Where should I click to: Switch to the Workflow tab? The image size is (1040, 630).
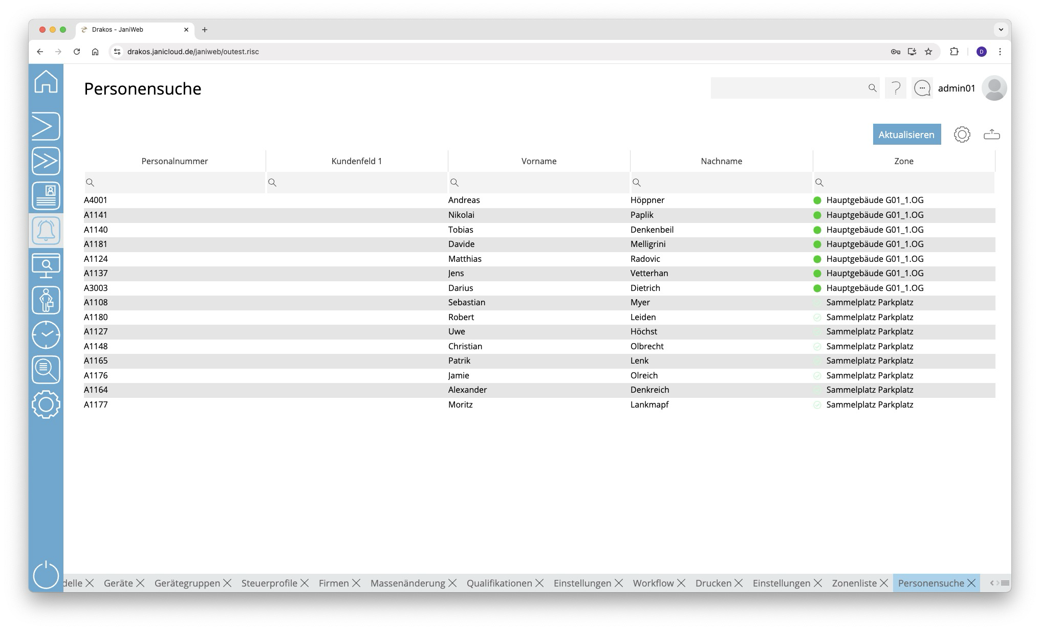pyautogui.click(x=653, y=583)
